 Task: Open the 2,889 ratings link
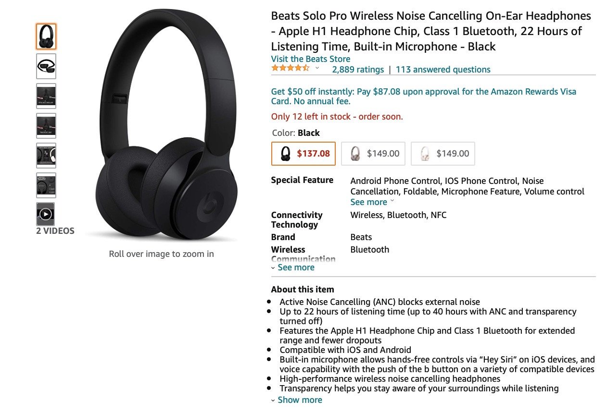click(x=358, y=70)
